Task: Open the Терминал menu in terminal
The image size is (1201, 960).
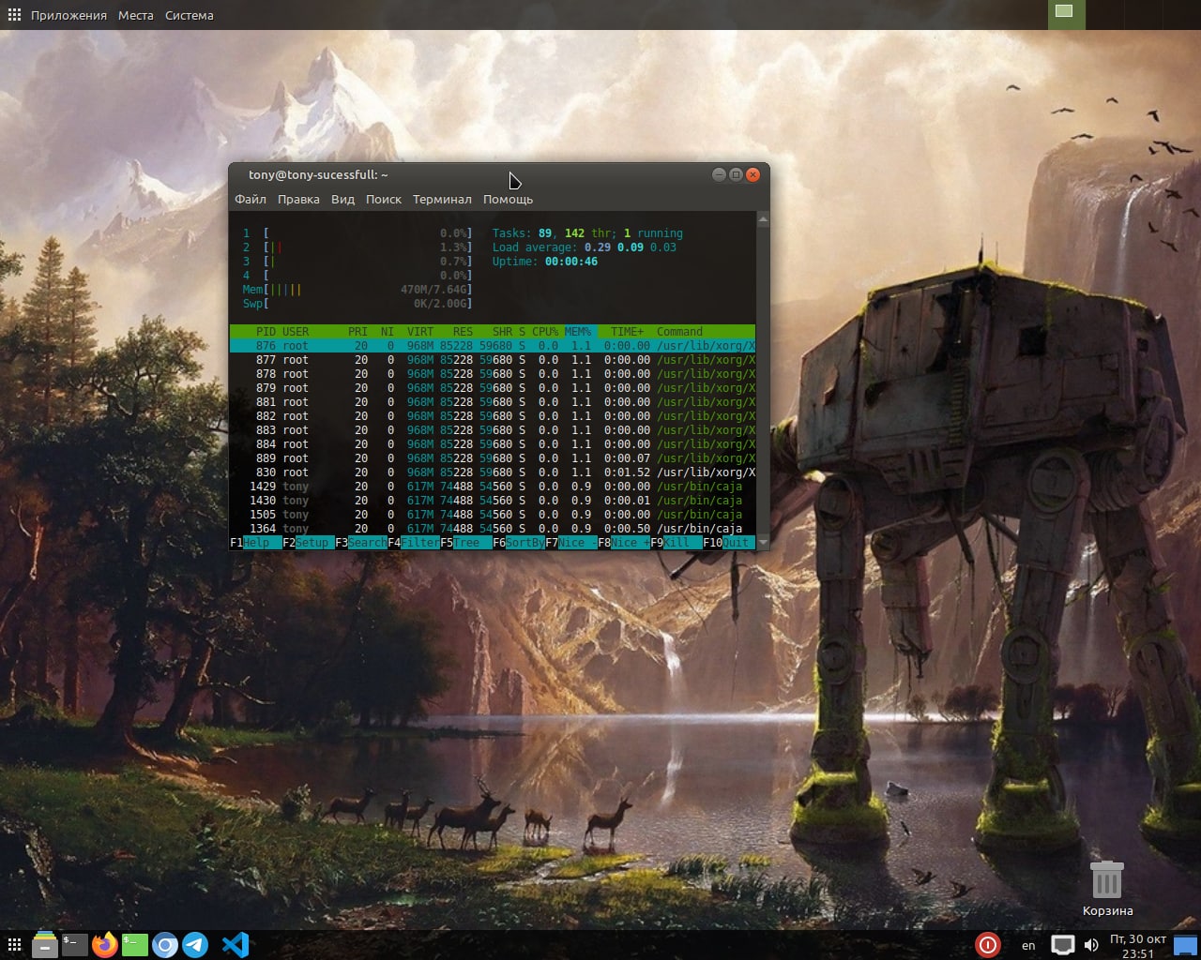Action: point(442,199)
